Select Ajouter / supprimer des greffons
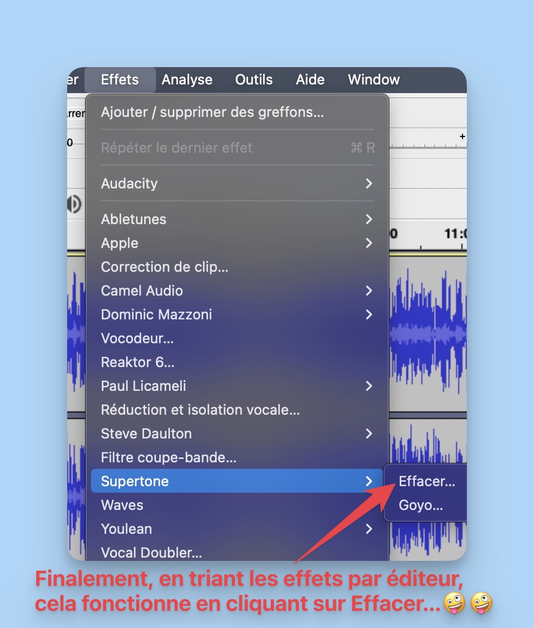 pyautogui.click(x=237, y=112)
